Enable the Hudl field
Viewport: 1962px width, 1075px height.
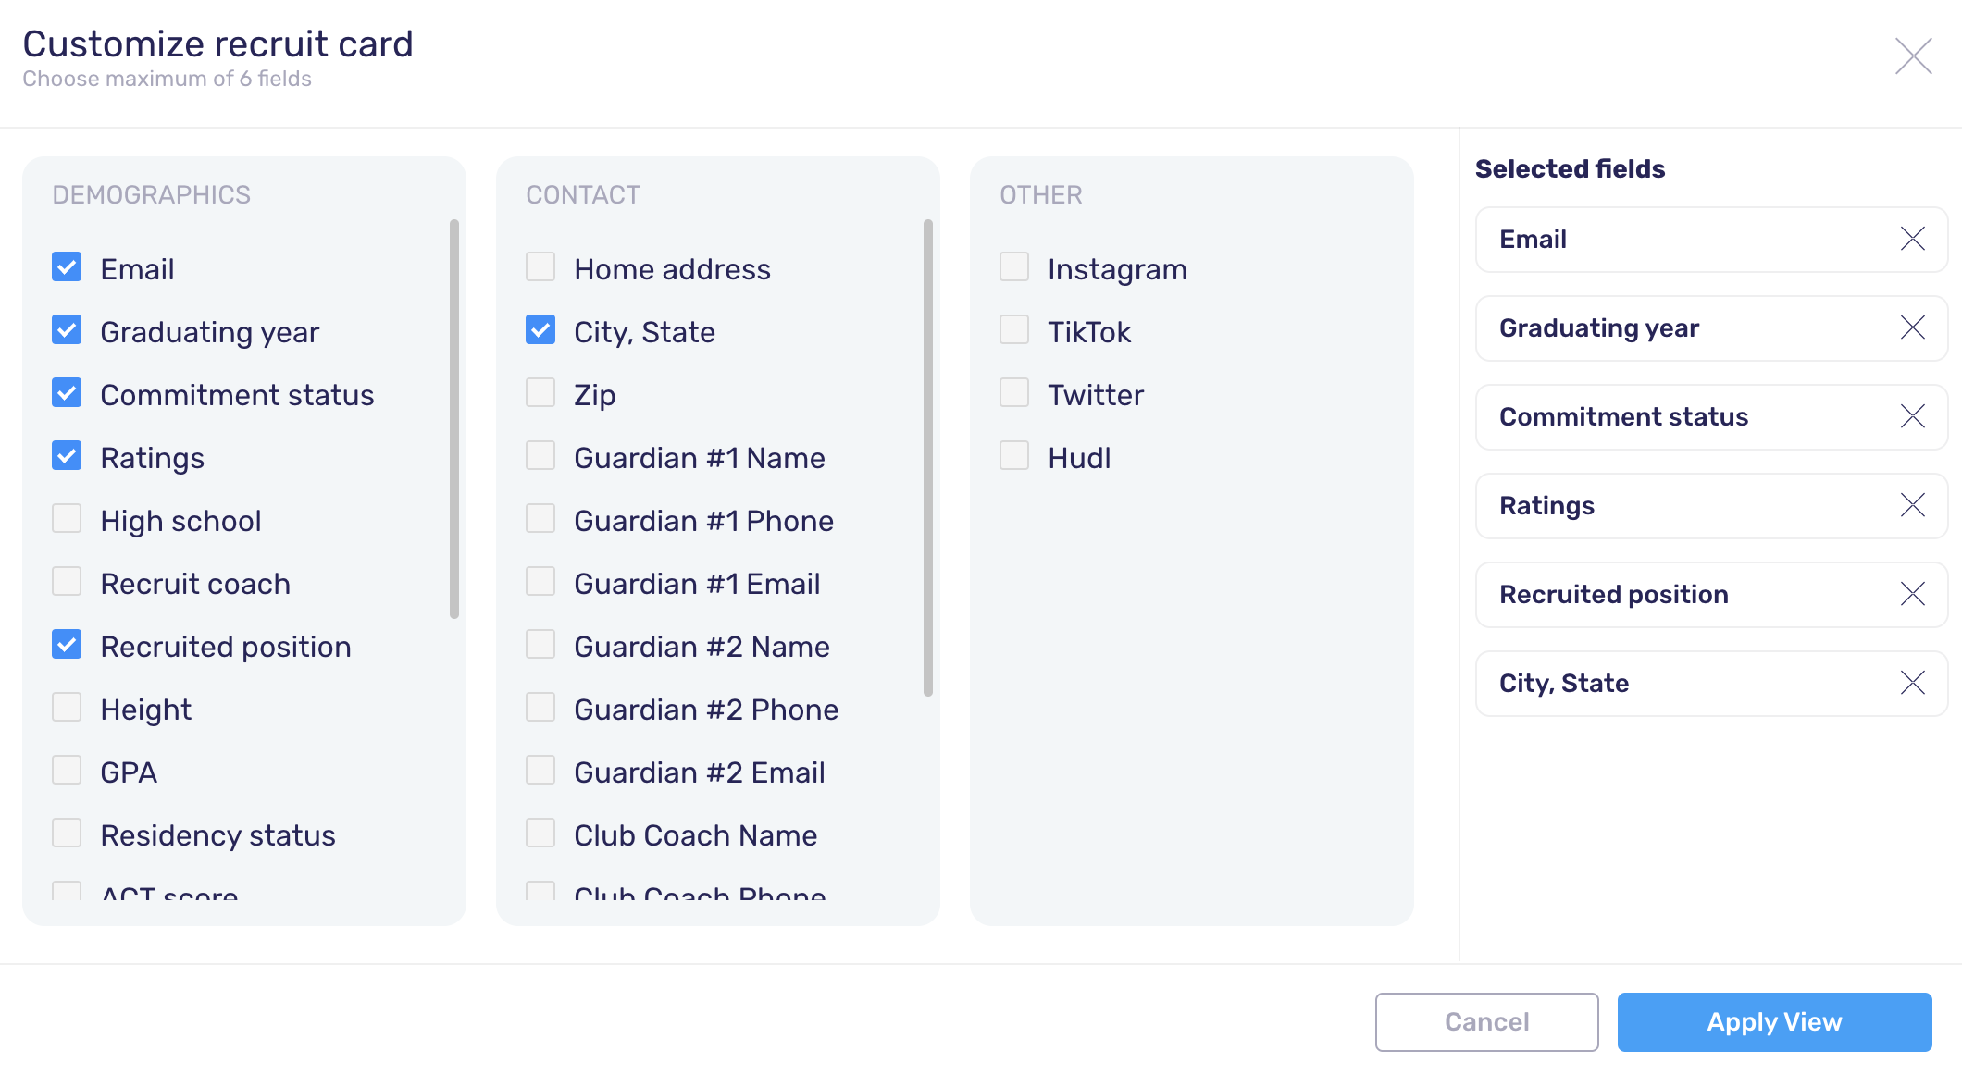coord(1012,455)
